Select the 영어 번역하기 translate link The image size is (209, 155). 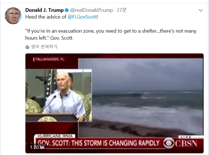click(44, 47)
